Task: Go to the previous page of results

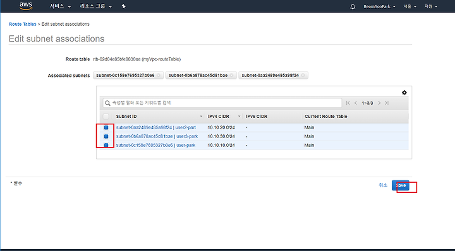Action: 356,103
